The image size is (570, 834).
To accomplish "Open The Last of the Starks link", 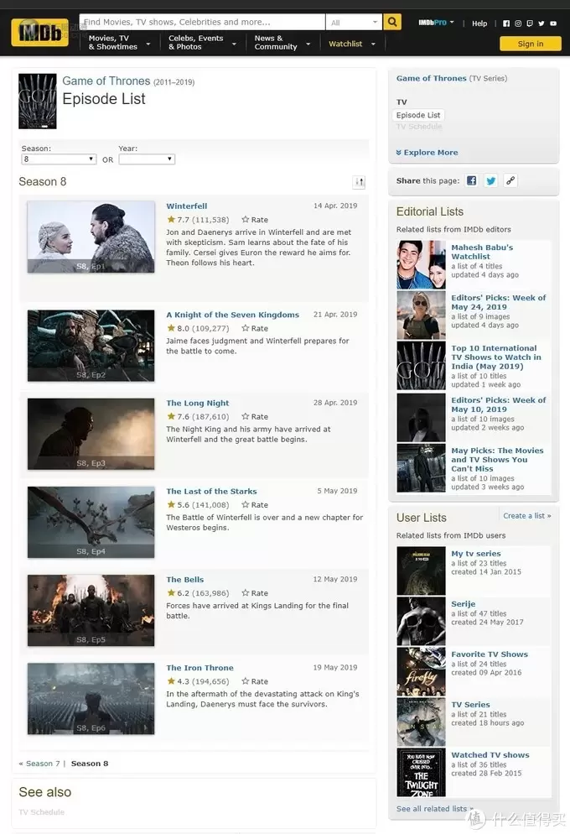I will (211, 491).
